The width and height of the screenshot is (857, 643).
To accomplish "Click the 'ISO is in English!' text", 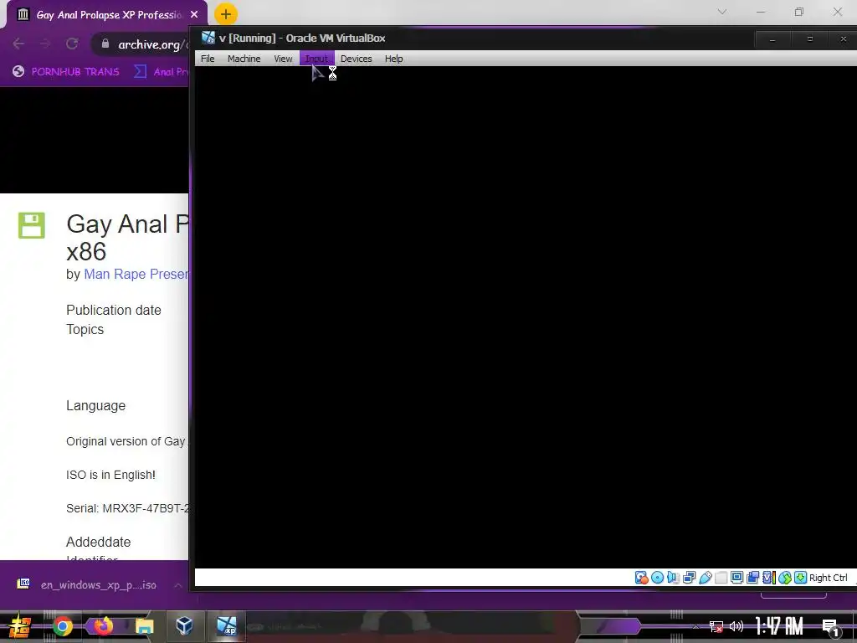I will (111, 475).
